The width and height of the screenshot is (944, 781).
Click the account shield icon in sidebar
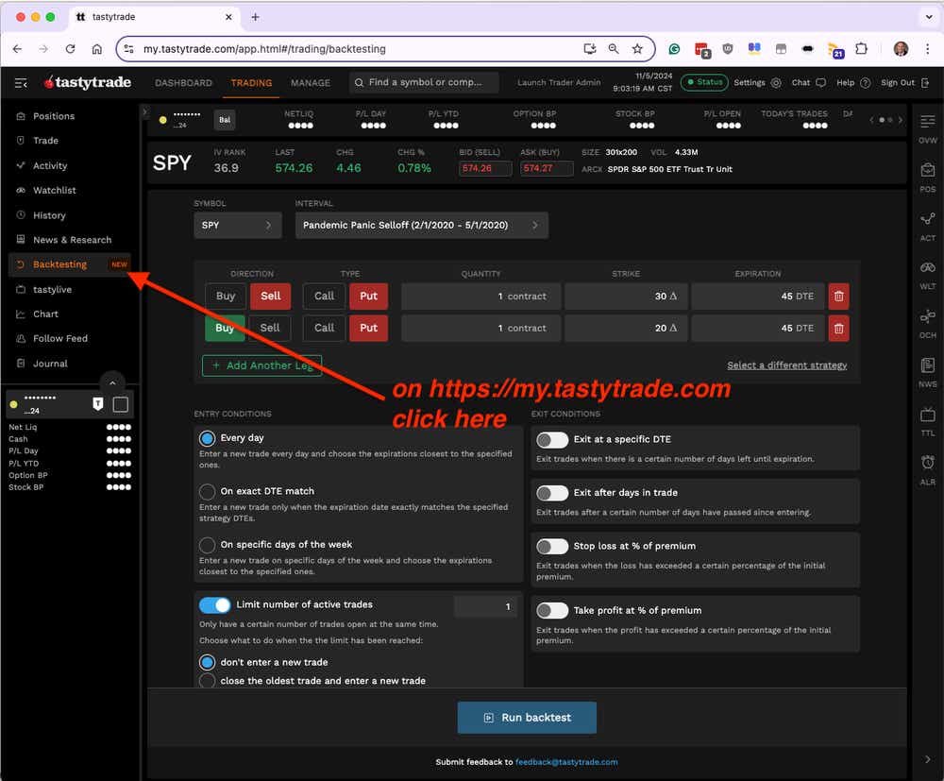pyautogui.click(x=97, y=404)
